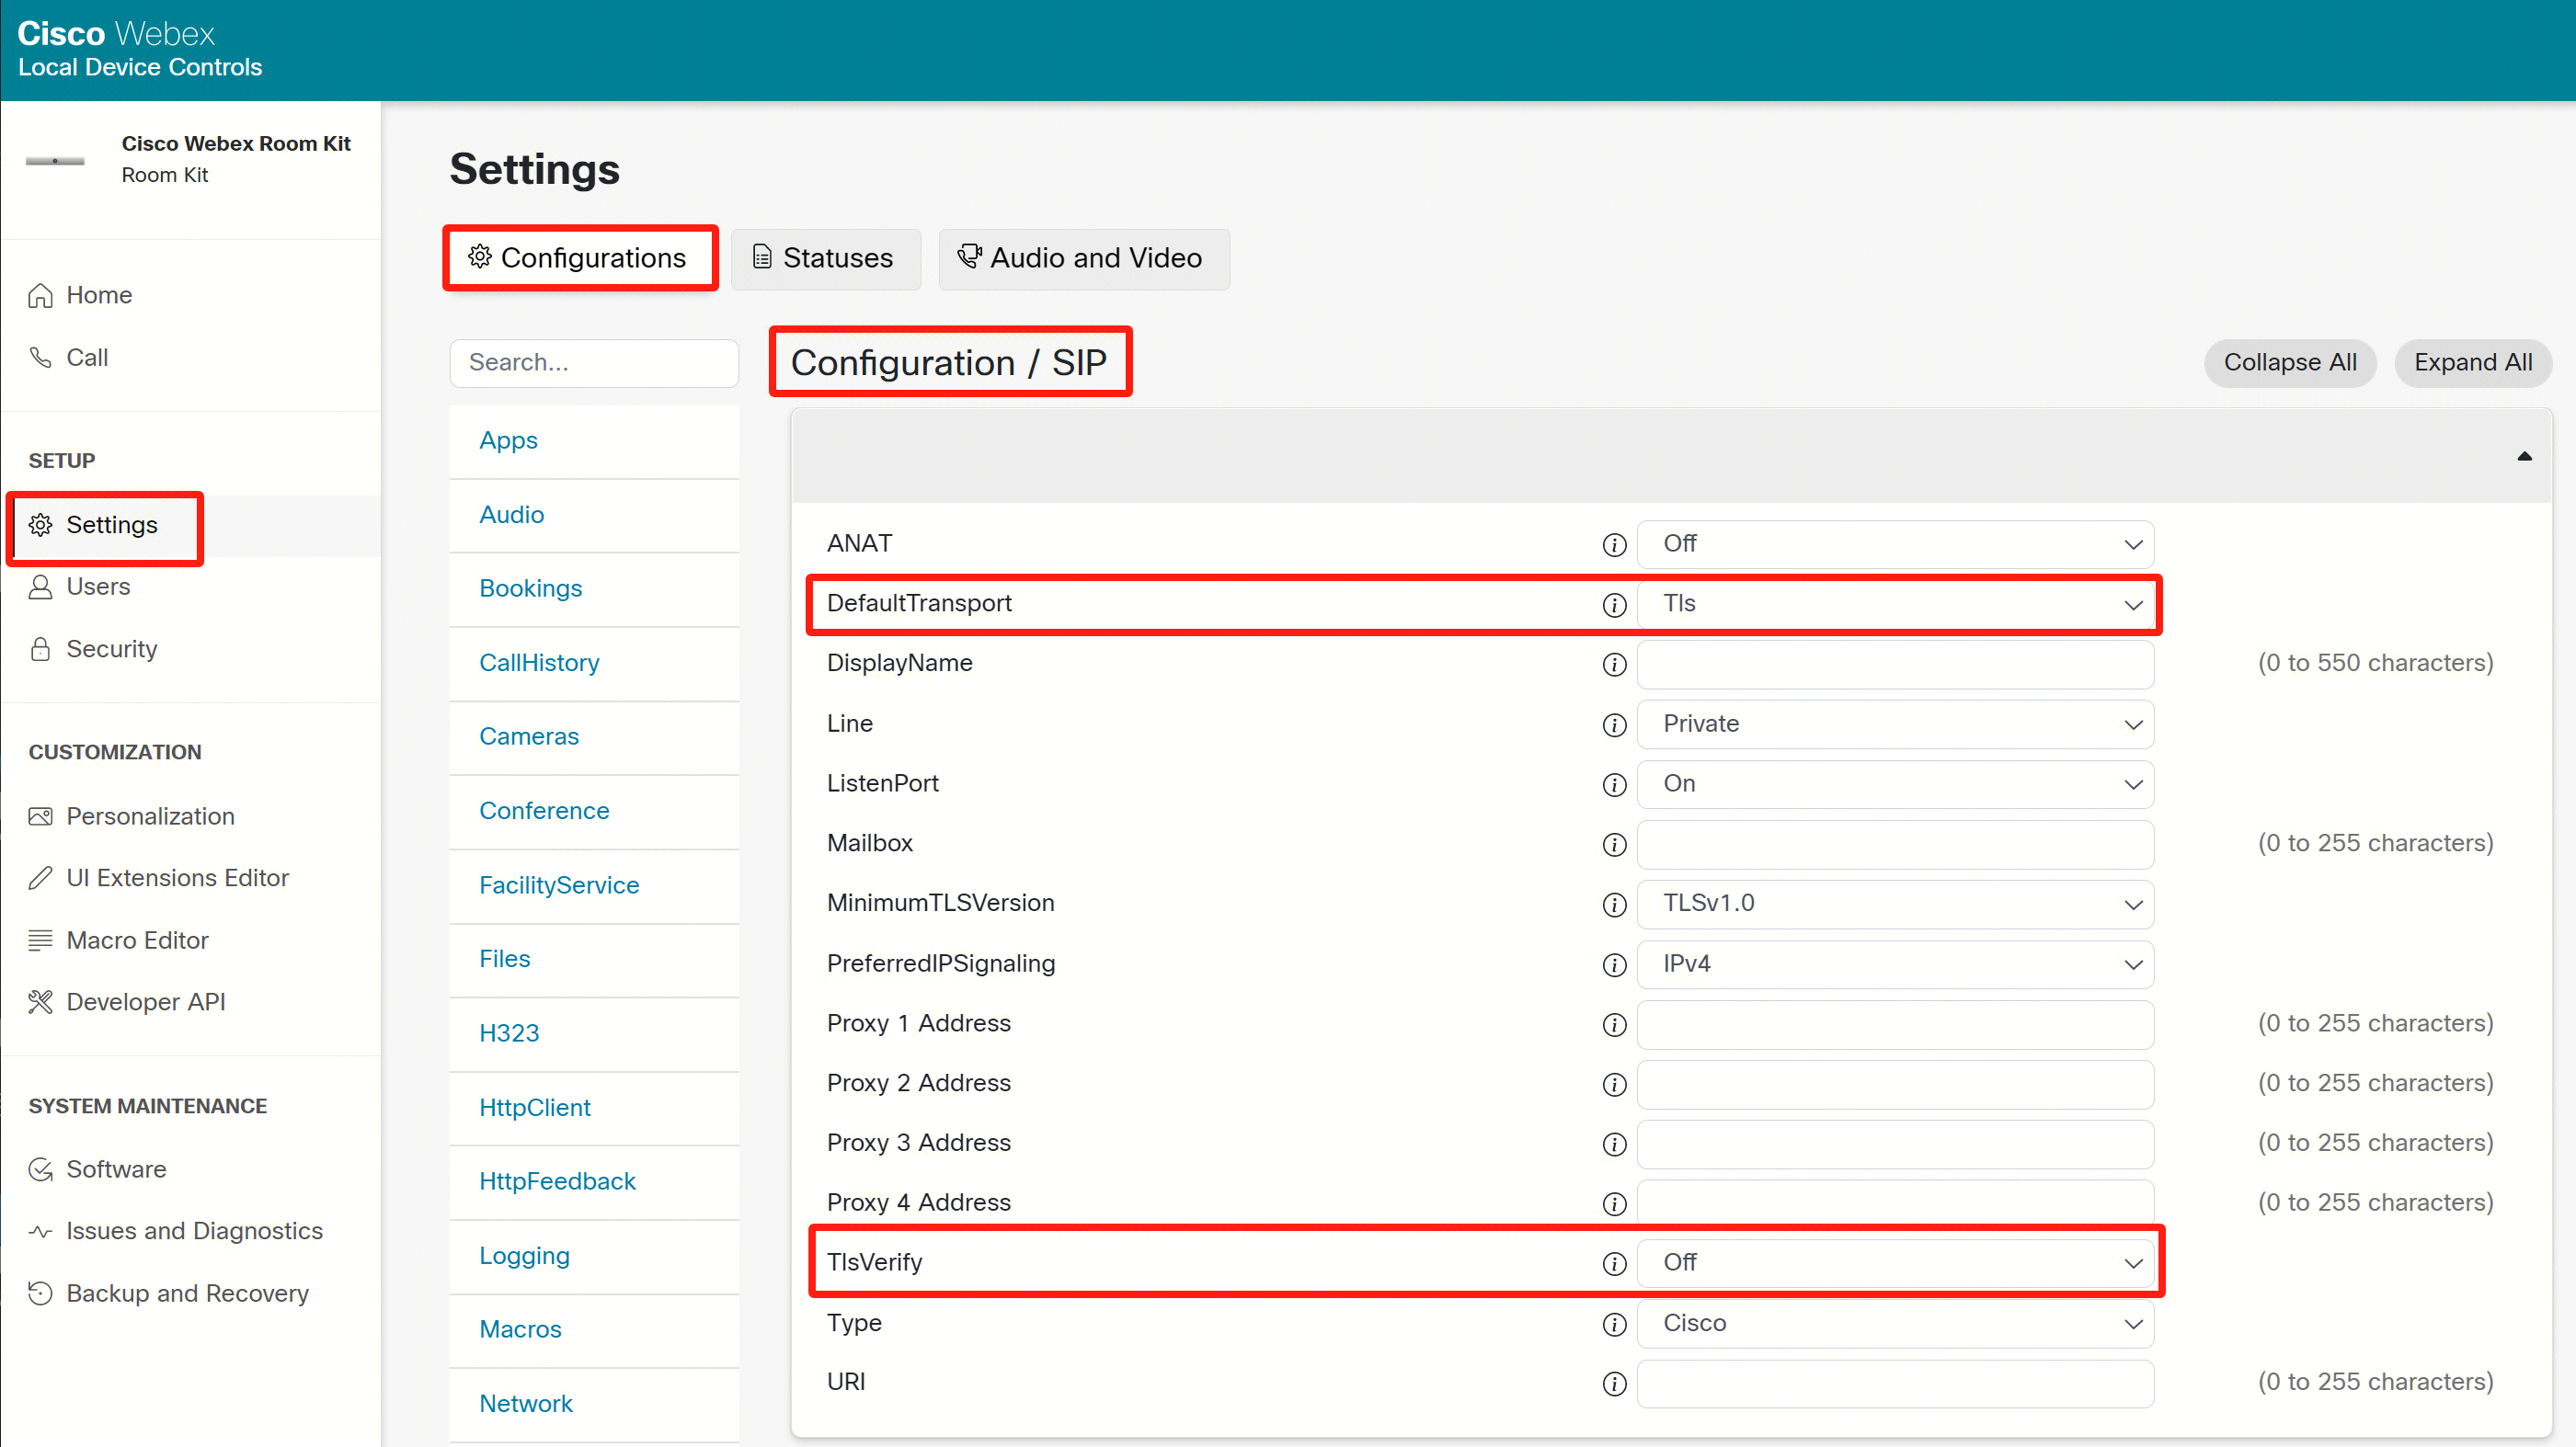Click the Expand All button
The width and height of the screenshot is (2576, 1447).
(x=2473, y=362)
